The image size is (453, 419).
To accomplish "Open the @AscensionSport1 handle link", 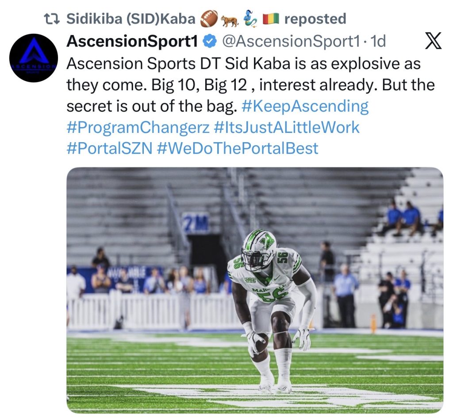I will click(x=291, y=42).
